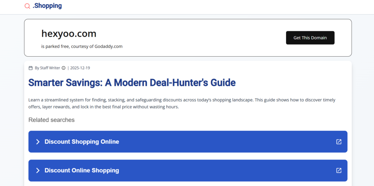Click the info icon after Staff Writer
The image size is (374, 186).
(64, 68)
